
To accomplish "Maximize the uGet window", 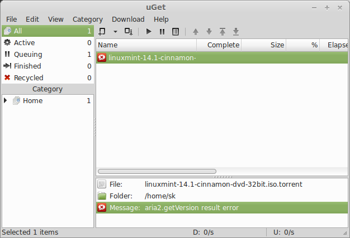I will (327, 8).
